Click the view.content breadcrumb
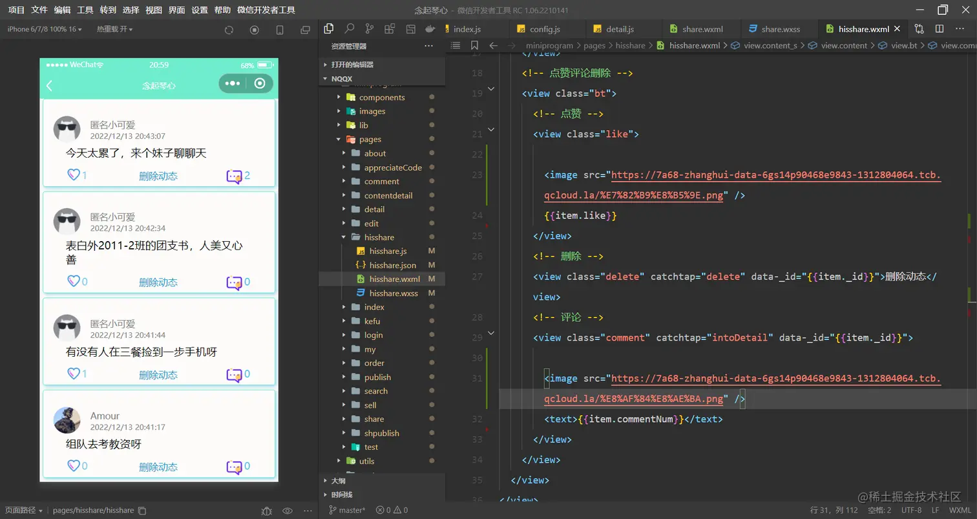Viewport: 977px width, 519px height. click(x=844, y=45)
